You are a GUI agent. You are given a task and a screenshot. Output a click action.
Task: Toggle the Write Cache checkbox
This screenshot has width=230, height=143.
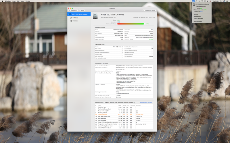click(x=122, y=49)
